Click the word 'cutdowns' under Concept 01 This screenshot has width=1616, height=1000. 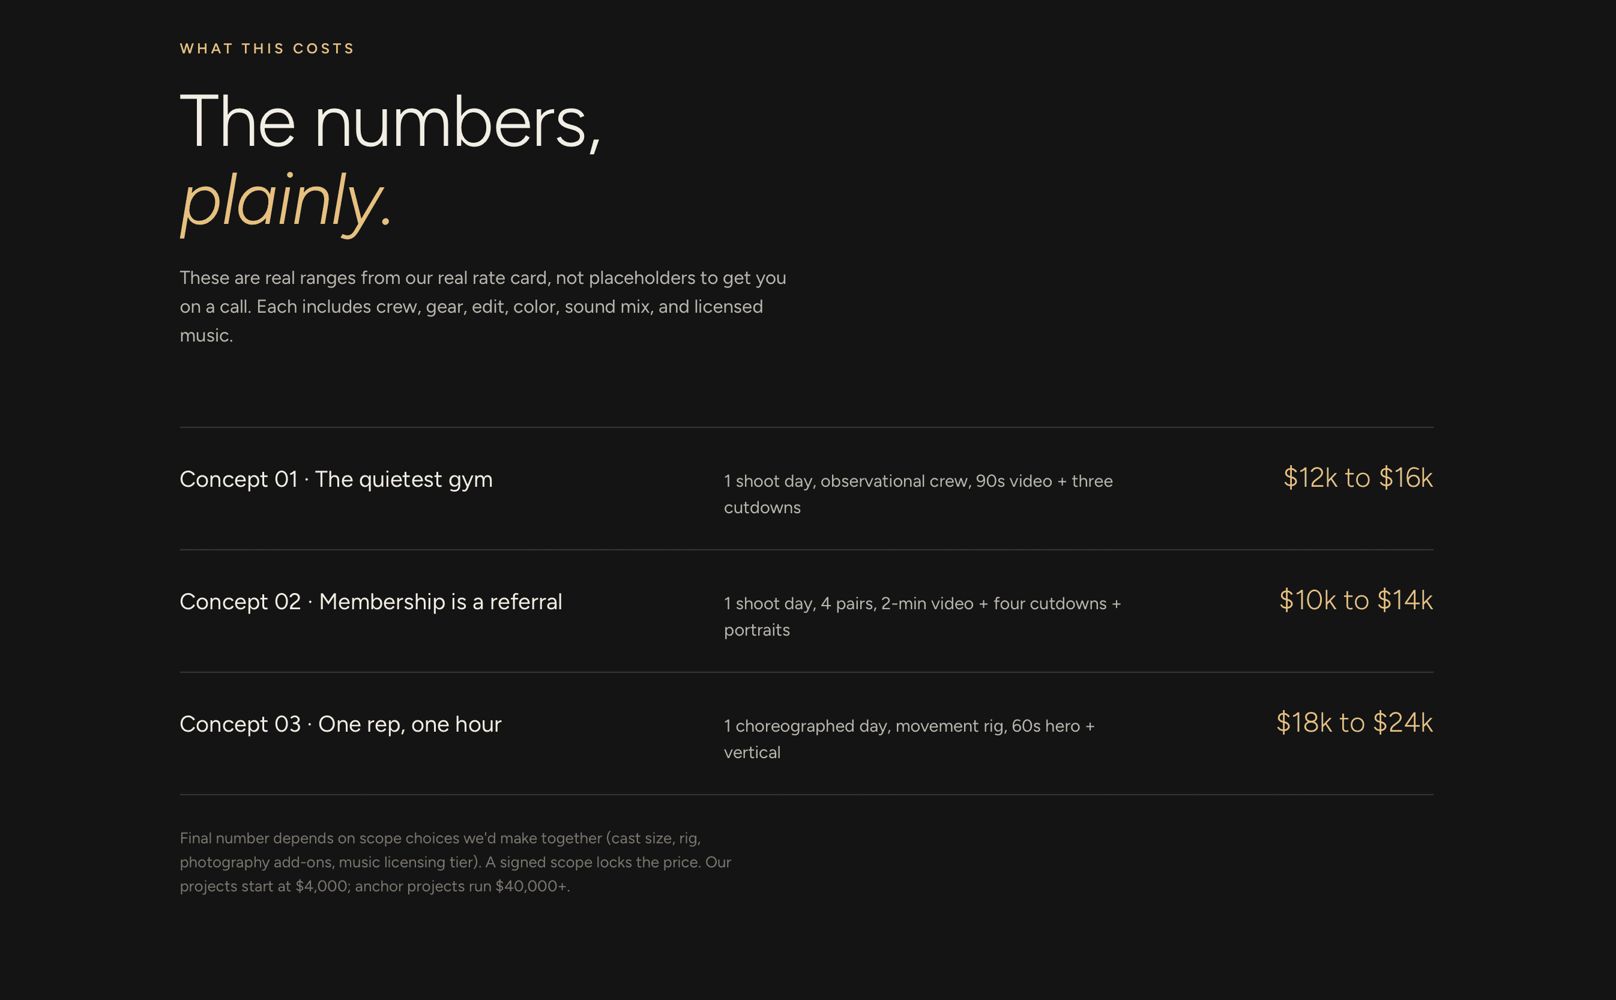click(x=762, y=508)
